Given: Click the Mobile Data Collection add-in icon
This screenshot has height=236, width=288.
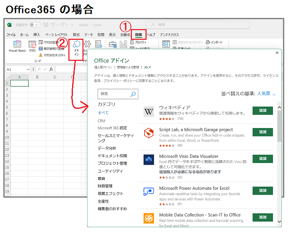Looking at the screenshot, I should [149, 218].
